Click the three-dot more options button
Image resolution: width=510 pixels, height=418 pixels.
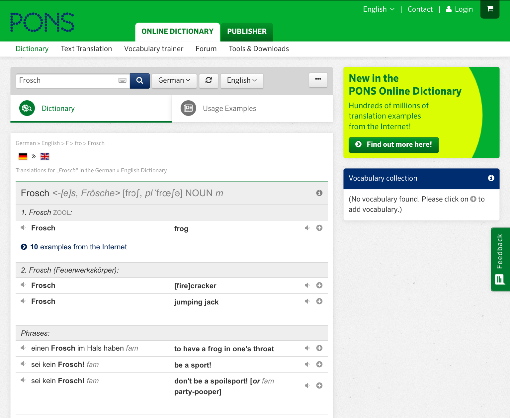pos(318,80)
